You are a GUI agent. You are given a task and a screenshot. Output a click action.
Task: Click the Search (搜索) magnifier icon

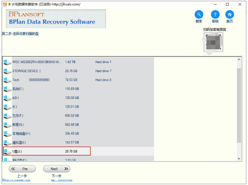[199, 15]
